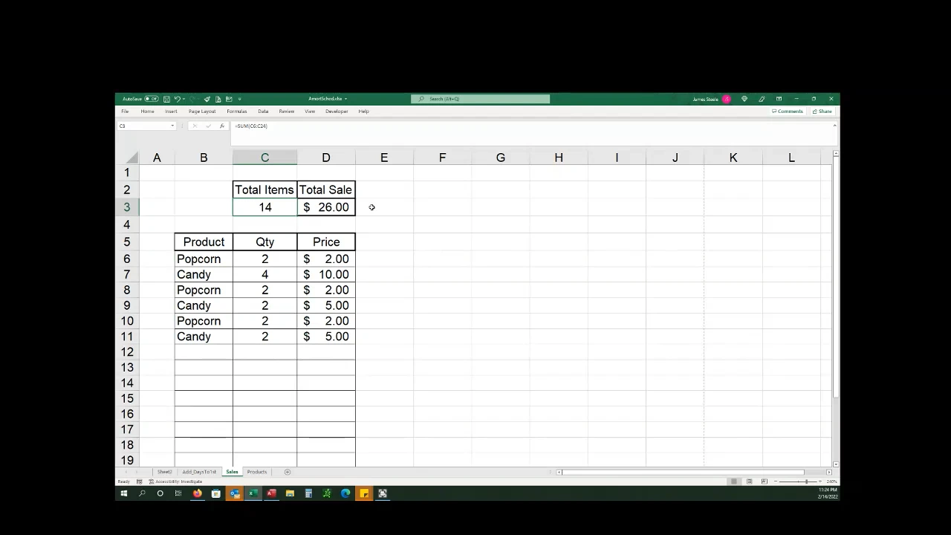Open the Review tab
Image resolution: width=951 pixels, height=535 pixels.
(x=287, y=111)
